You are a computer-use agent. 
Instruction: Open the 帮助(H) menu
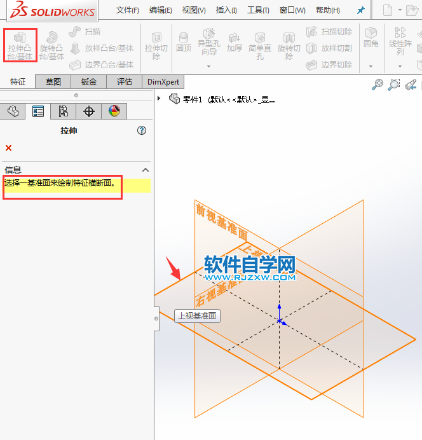pos(328,10)
